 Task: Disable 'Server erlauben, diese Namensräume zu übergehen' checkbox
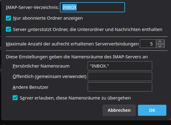[x=15, y=98]
